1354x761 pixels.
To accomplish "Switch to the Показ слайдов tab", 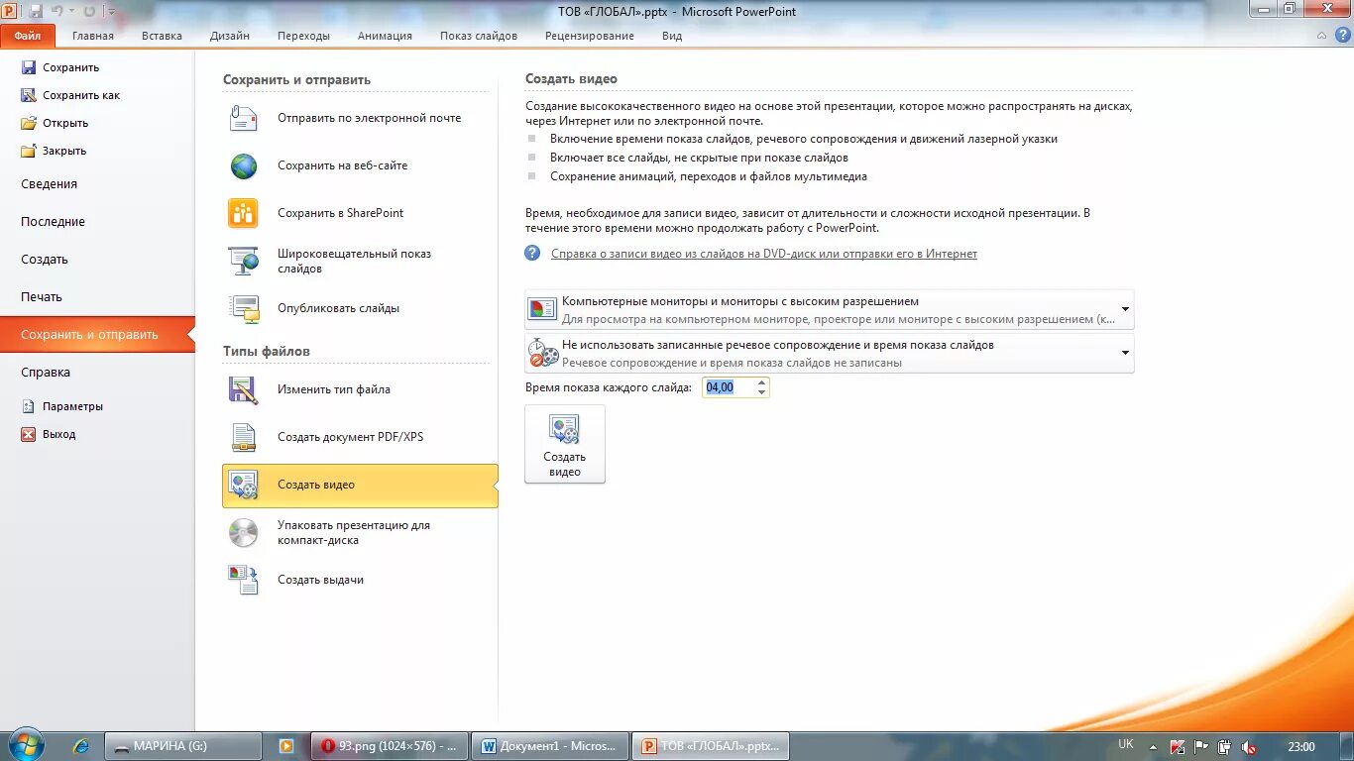I will click(x=479, y=36).
